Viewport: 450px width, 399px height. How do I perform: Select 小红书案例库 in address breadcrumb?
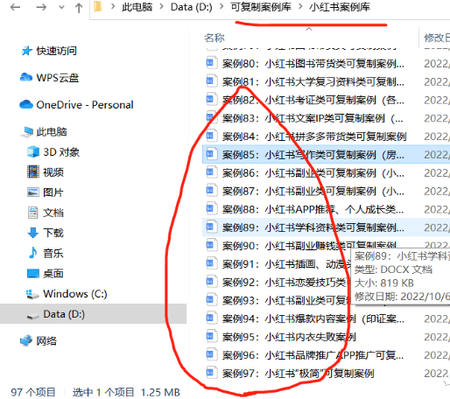340,7
